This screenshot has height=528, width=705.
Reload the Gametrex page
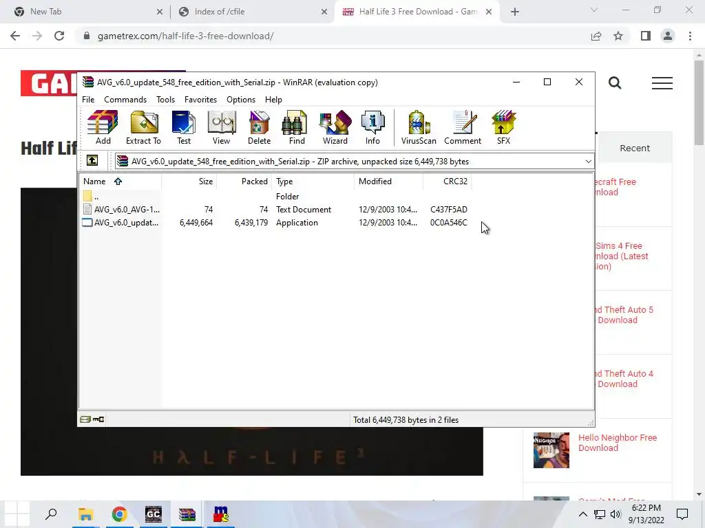point(59,36)
